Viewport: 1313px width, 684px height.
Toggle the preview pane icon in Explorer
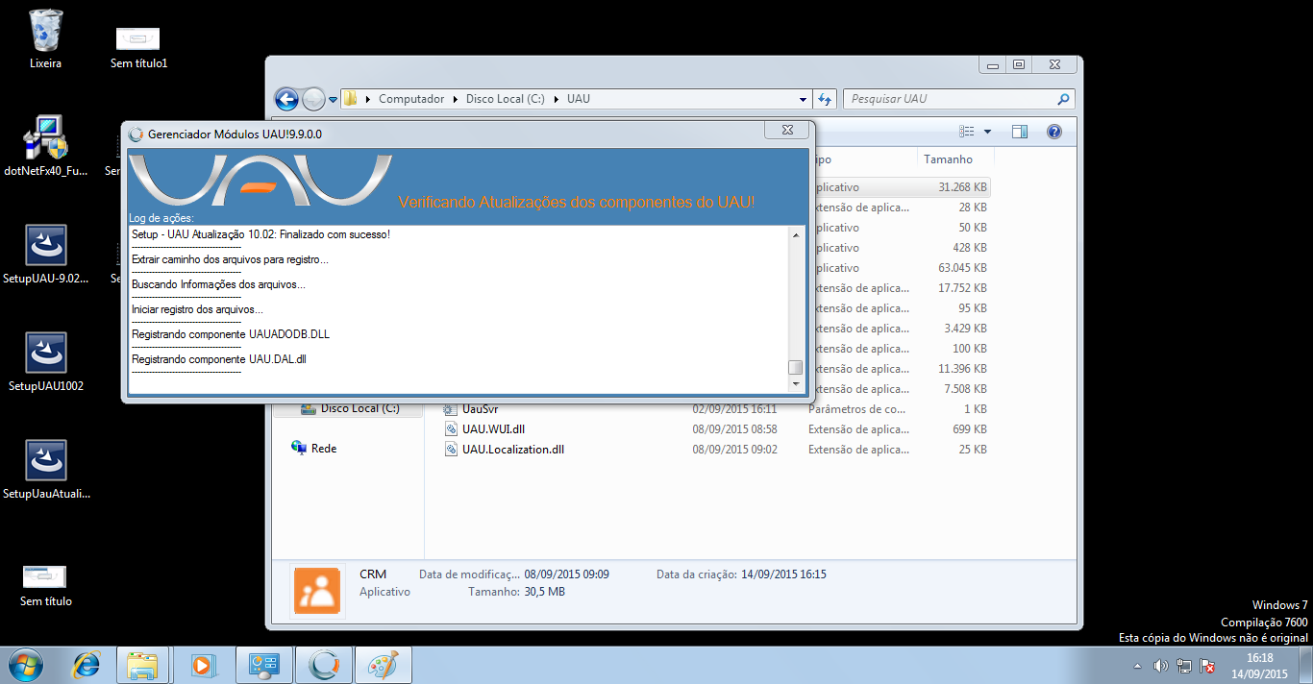click(x=1020, y=132)
